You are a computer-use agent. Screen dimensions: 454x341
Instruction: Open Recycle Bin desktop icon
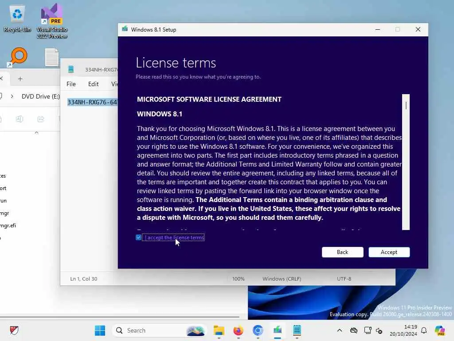point(17,19)
